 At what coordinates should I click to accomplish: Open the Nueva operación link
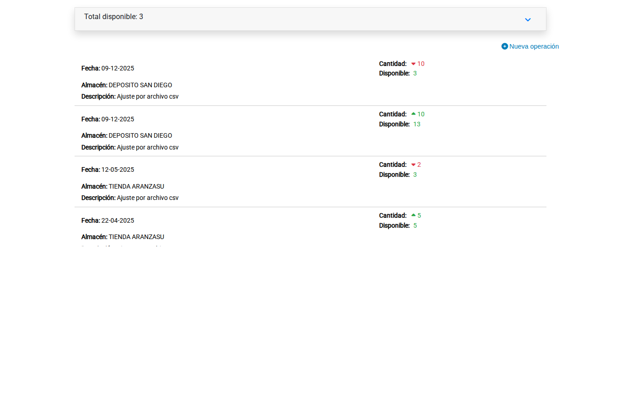tap(534, 46)
